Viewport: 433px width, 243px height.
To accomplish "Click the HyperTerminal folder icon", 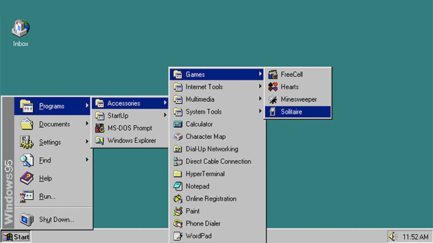I will (x=178, y=174).
